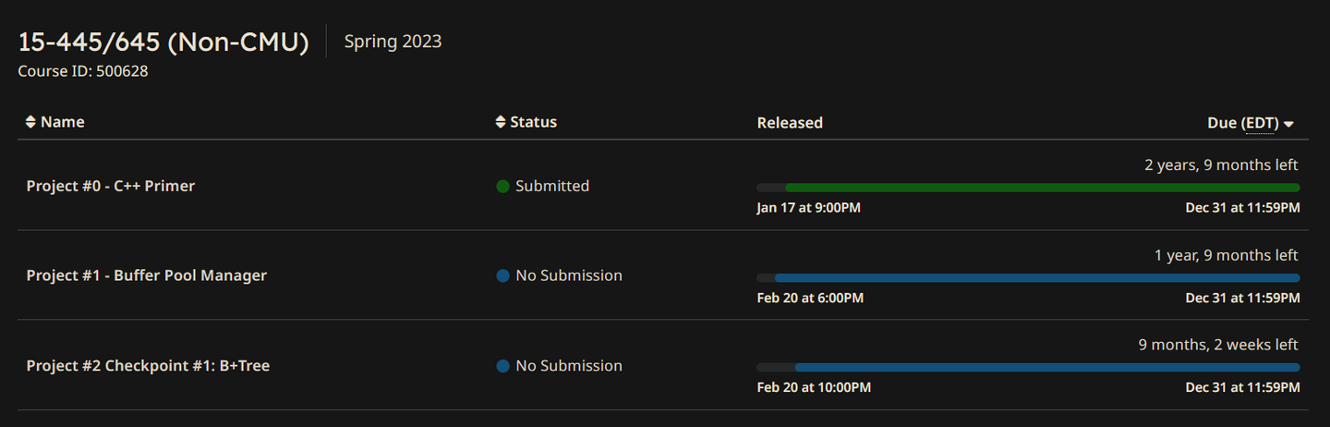
Task: Click the Submitted status text
Action: 552,186
